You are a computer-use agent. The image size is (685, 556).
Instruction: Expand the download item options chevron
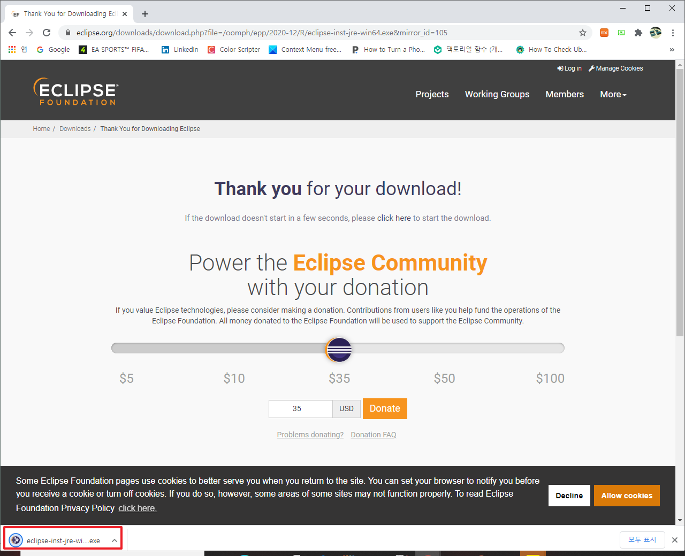click(114, 540)
